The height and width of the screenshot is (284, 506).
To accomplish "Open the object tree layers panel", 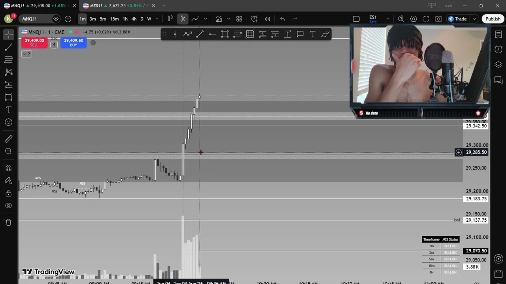I will [498, 65].
